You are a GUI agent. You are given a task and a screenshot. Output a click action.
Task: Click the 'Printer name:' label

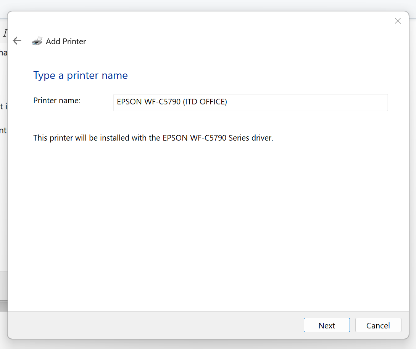pyautogui.click(x=57, y=101)
